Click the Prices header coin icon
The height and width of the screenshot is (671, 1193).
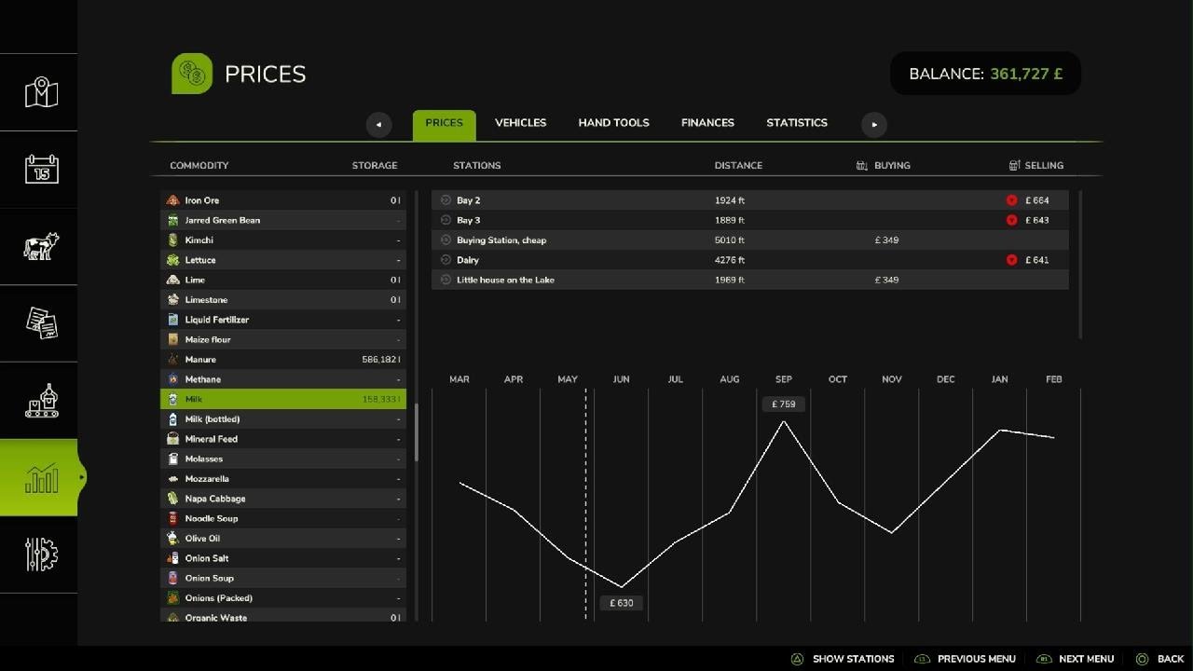(192, 74)
